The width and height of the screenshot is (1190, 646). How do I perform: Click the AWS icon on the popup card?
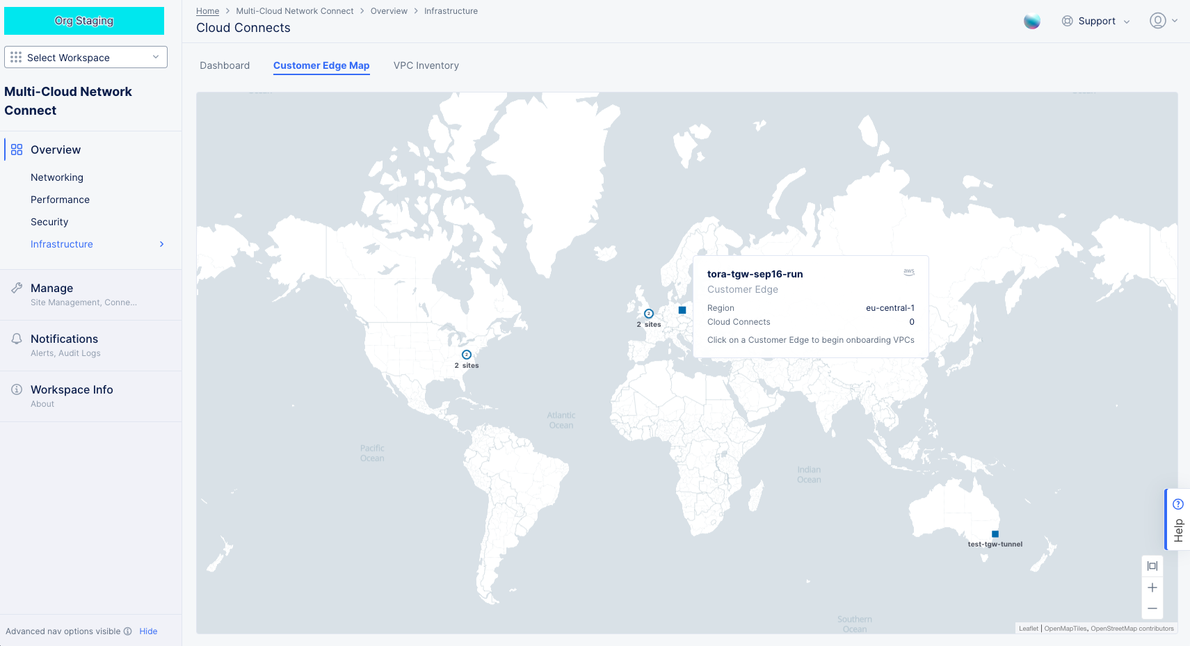[909, 272]
